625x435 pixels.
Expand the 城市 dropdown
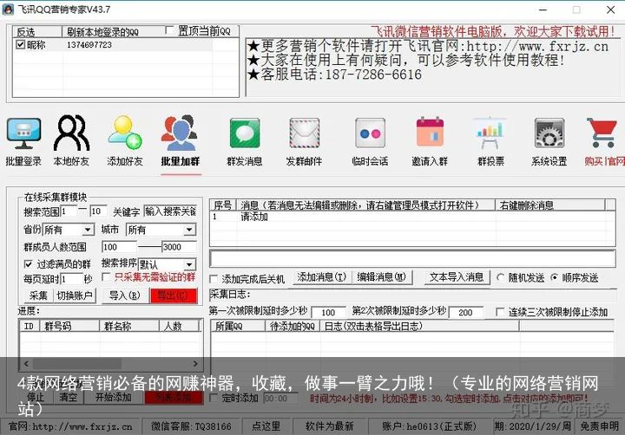190,230
